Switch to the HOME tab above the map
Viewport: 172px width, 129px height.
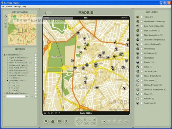(x=47, y=18)
